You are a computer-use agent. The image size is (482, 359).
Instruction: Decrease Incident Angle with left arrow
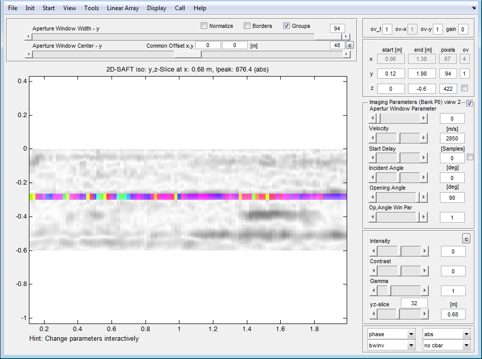tap(373, 177)
